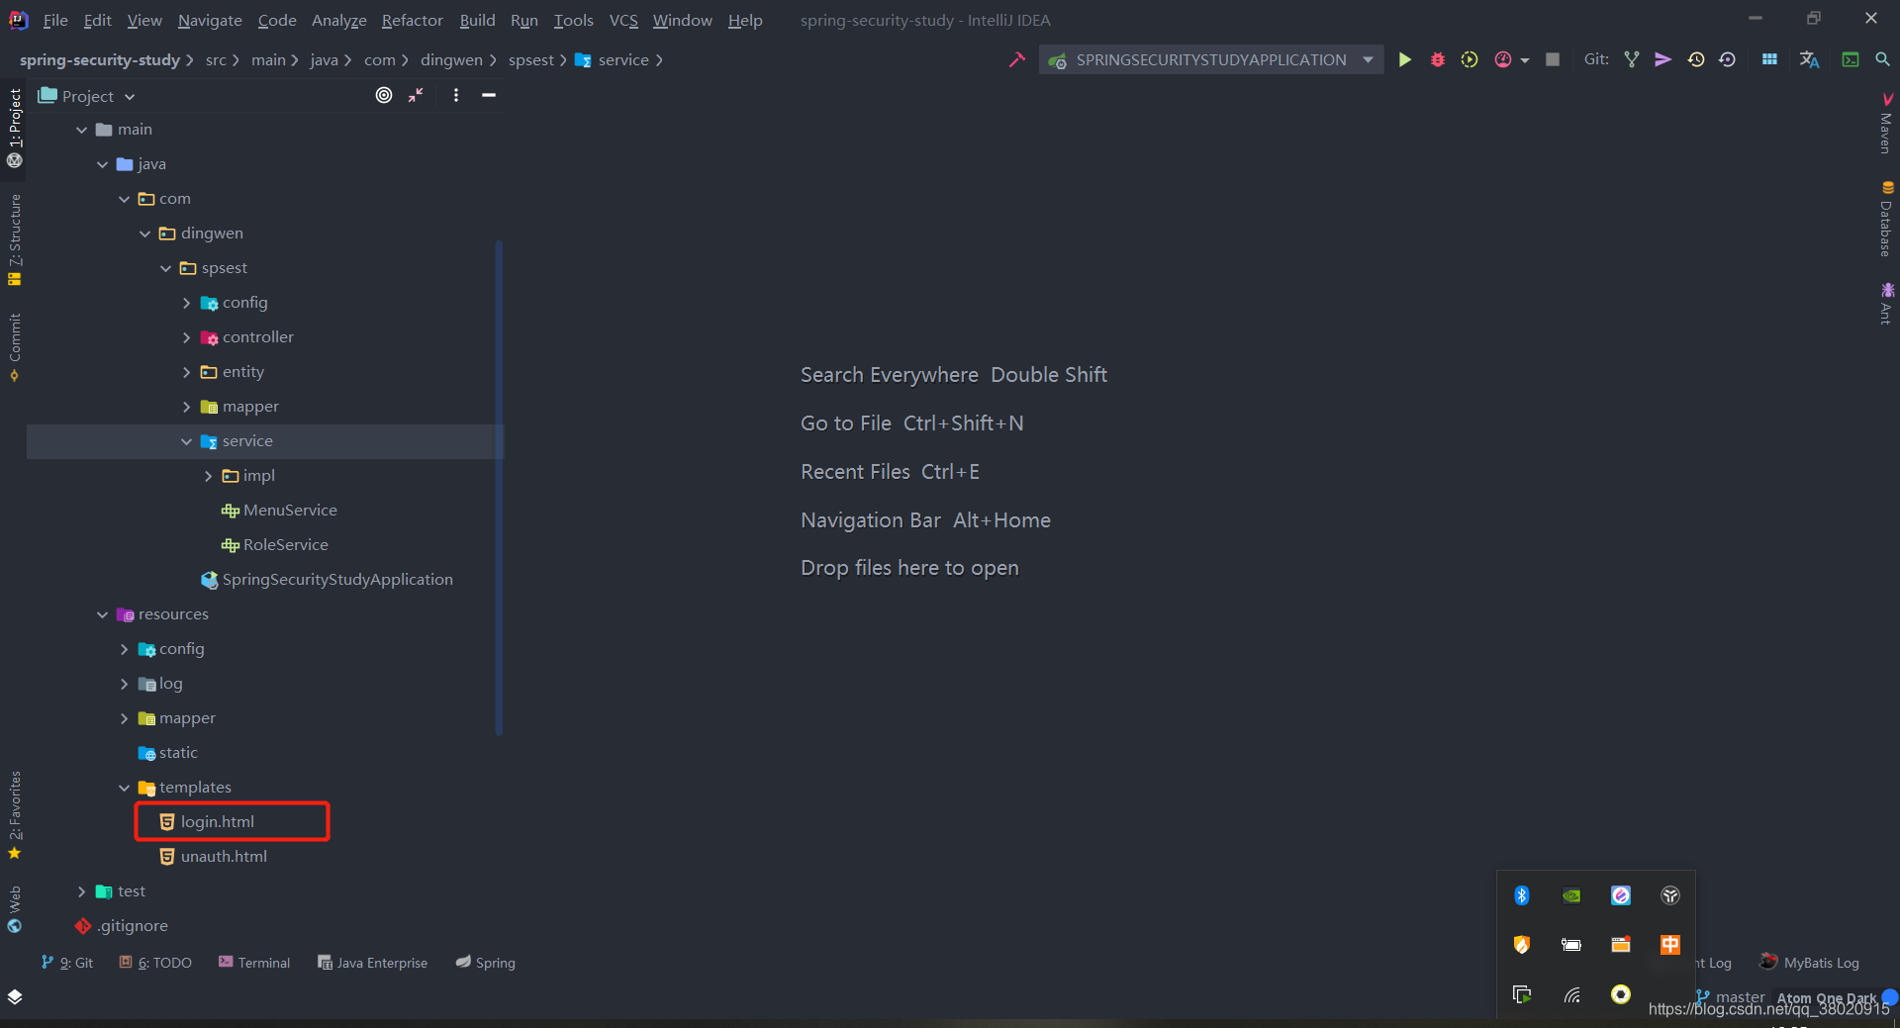The width and height of the screenshot is (1900, 1028).
Task: Expand the impl folder
Action: (x=208, y=476)
